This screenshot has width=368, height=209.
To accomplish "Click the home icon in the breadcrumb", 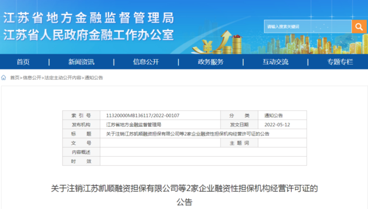I will pyautogui.click(x=3, y=78).
